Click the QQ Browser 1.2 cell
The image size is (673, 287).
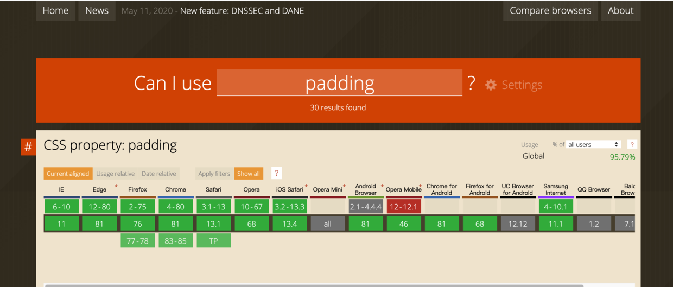593,224
